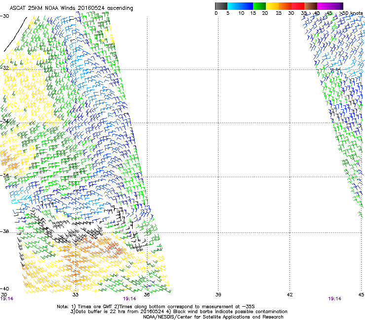Screen dimensions: 365x320
Task: Click longitude label '42' on bottom axis
Action: 290,295
